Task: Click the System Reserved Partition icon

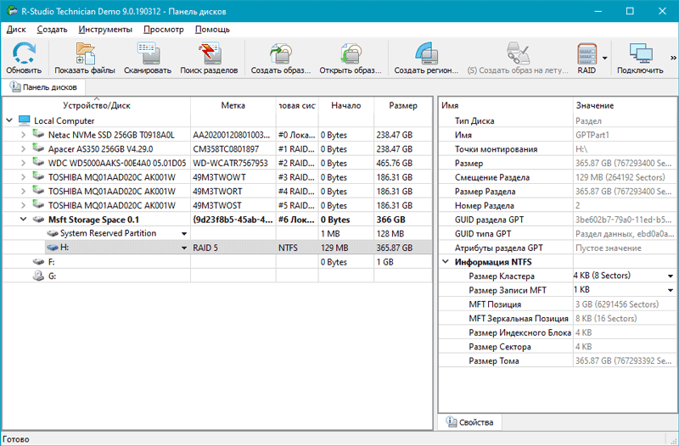Action: [53, 233]
